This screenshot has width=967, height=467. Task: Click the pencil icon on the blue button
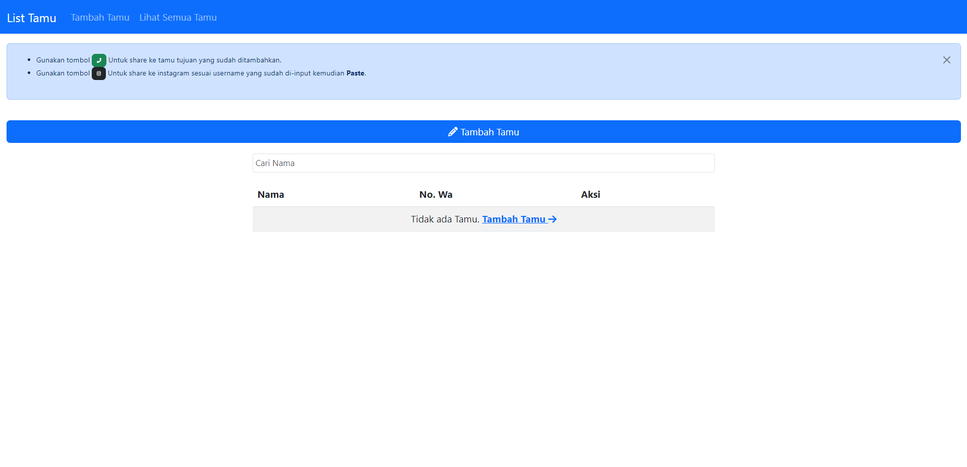pos(453,132)
